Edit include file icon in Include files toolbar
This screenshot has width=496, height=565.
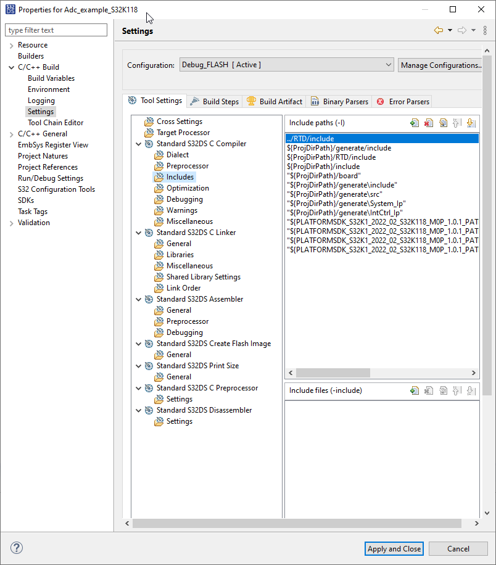tap(443, 390)
